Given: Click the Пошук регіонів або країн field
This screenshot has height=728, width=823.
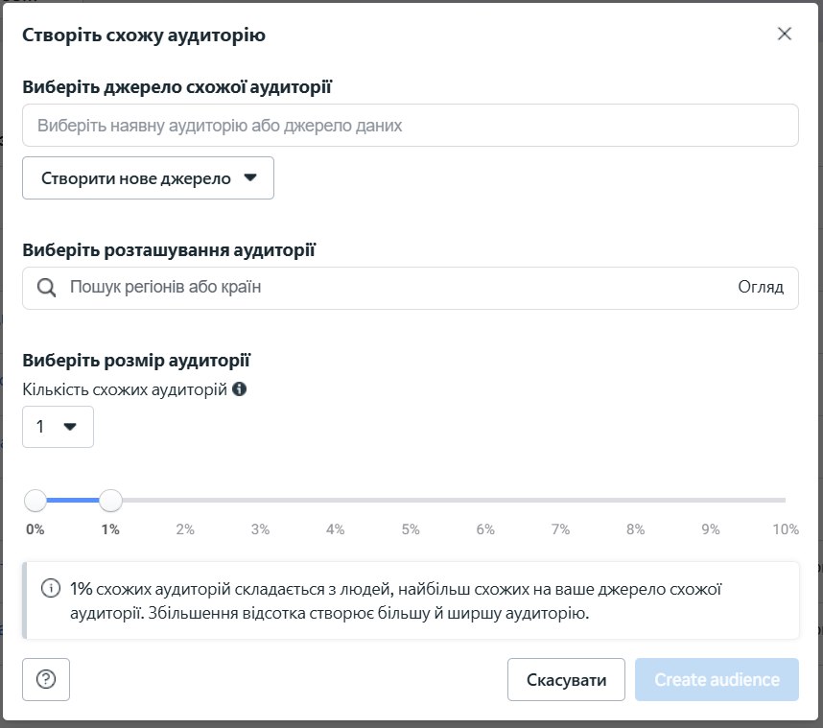Looking at the screenshot, I should pyautogui.click(x=384, y=287).
